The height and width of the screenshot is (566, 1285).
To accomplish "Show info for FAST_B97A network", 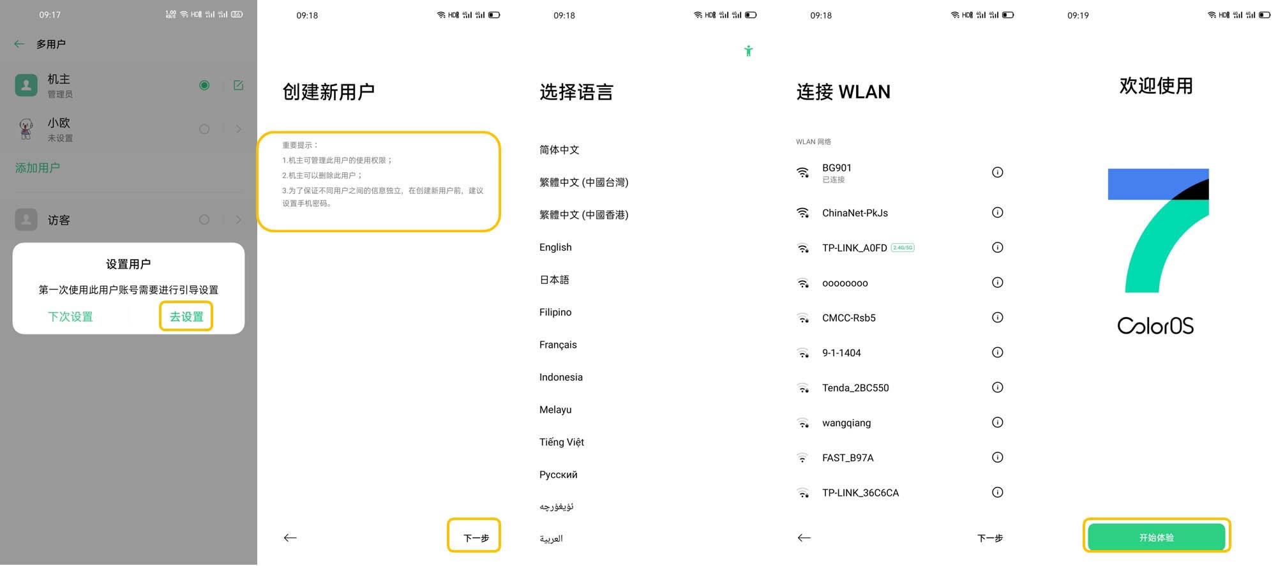I will pos(997,458).
